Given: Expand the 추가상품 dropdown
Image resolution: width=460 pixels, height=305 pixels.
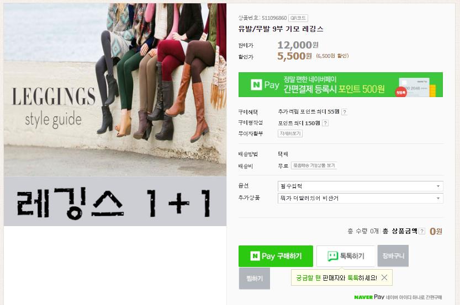Looking at the screenshot, I should [x=360, y=199].
